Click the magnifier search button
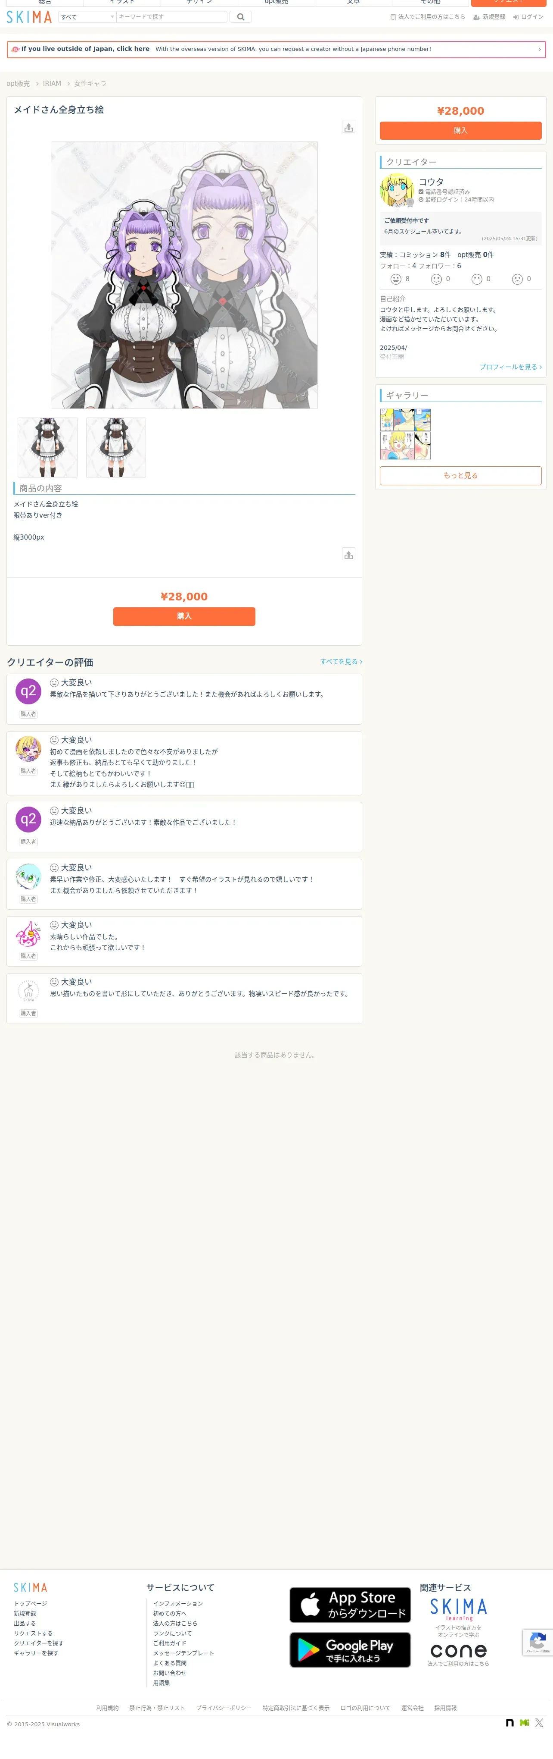The height and width of the screenshot is (1759, 553). click(241, 17)
